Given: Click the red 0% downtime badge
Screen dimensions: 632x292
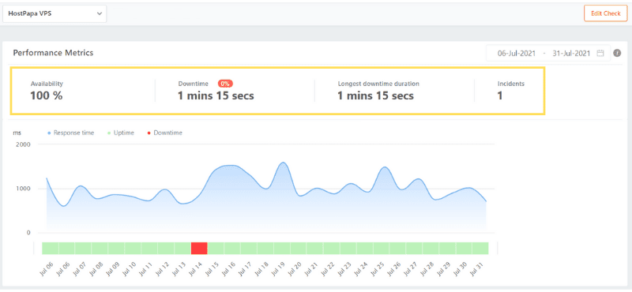Looking at the screenshot, I should (x=225, y=84).
